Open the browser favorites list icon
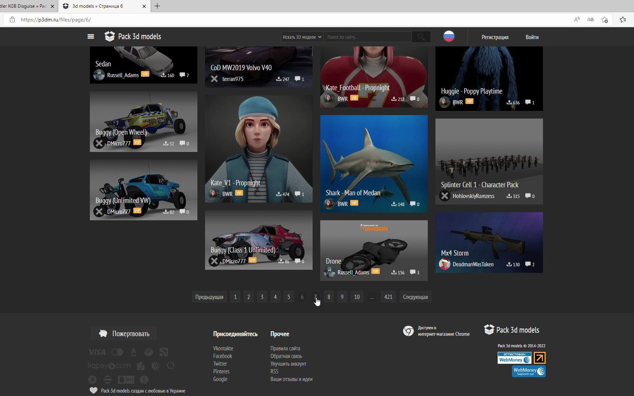634x396 pixels. pyautogui.click(x=623, y=20)
